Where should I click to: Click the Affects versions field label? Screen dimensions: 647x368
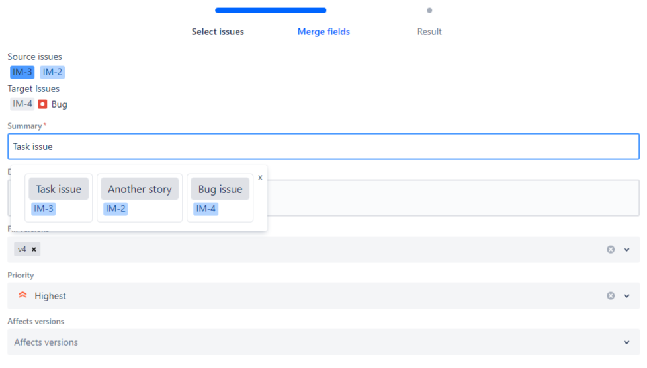click(36, 322)
